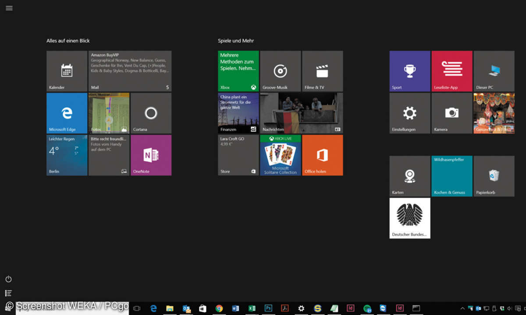The image size is (526, 315).
Task: Open the Dieser PC tile
Action: (x=494, y=71)
